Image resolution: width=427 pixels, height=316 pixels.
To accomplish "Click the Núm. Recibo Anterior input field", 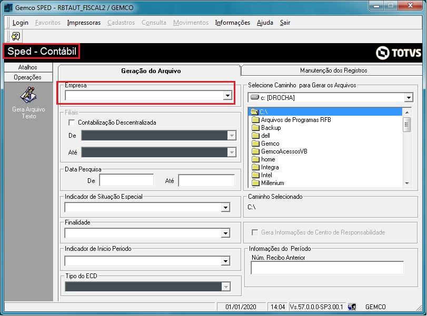I will (327, 268).
